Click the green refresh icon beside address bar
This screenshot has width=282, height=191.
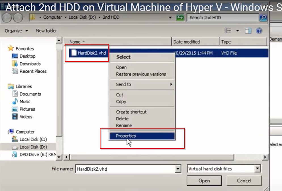(180, 18)
